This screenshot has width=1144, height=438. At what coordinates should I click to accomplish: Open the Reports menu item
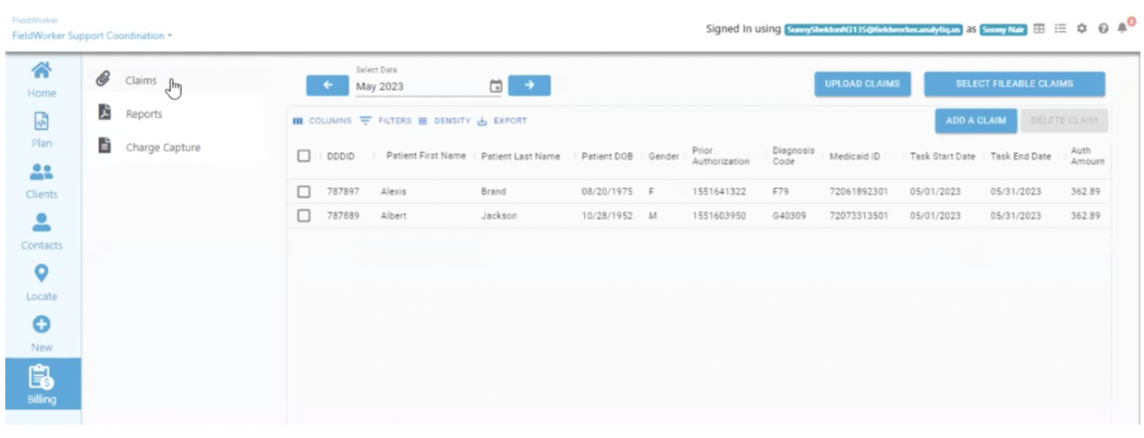[144, 114]
